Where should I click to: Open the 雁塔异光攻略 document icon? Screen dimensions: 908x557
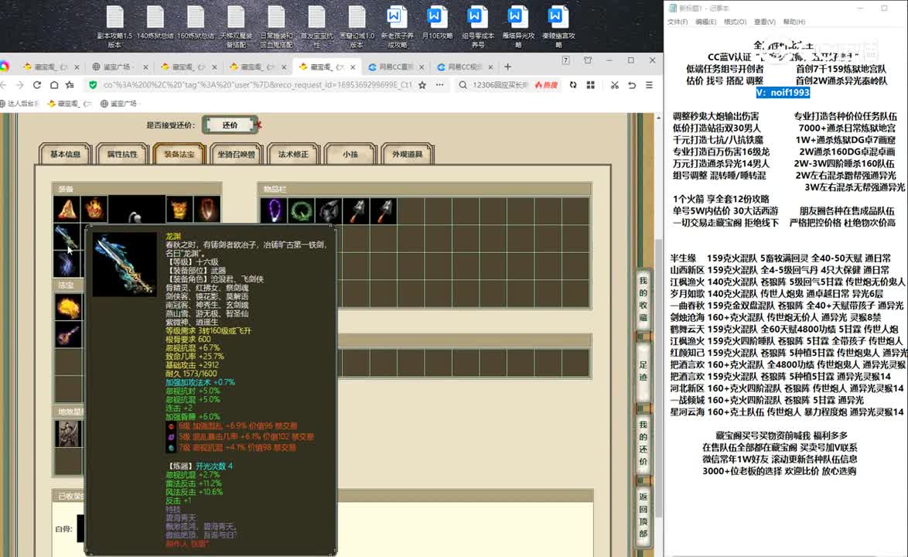(x=517, y=26)
